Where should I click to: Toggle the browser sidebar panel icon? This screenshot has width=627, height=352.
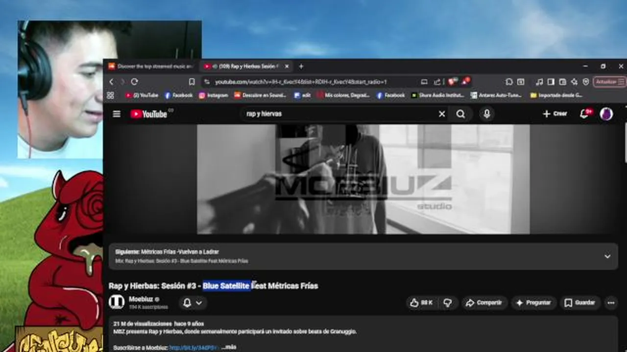[x=551, y=82]
